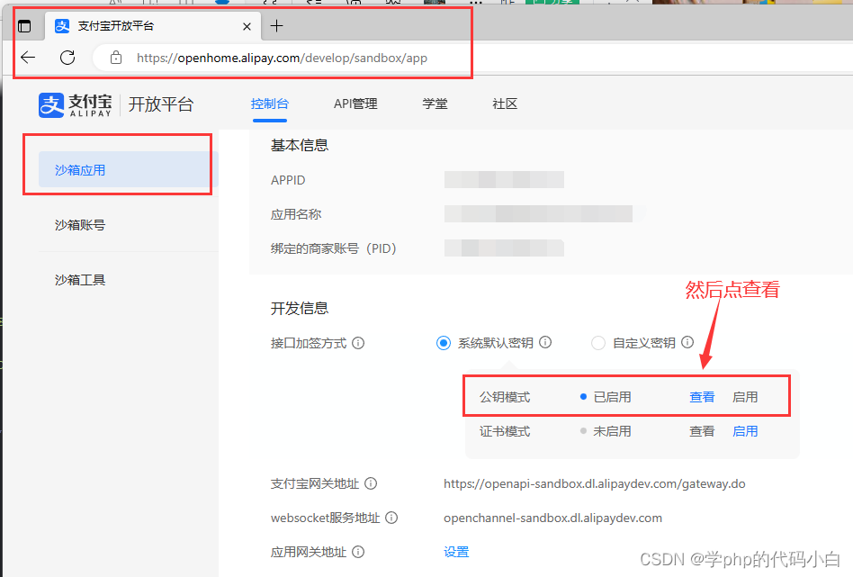Enable 证书模式 via its 启用 link
The width and height of the screenshot is (853, 577).
745,431
